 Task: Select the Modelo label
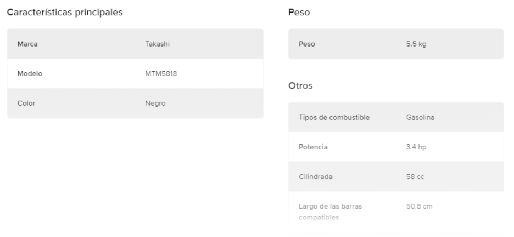[x=30, y=73]
